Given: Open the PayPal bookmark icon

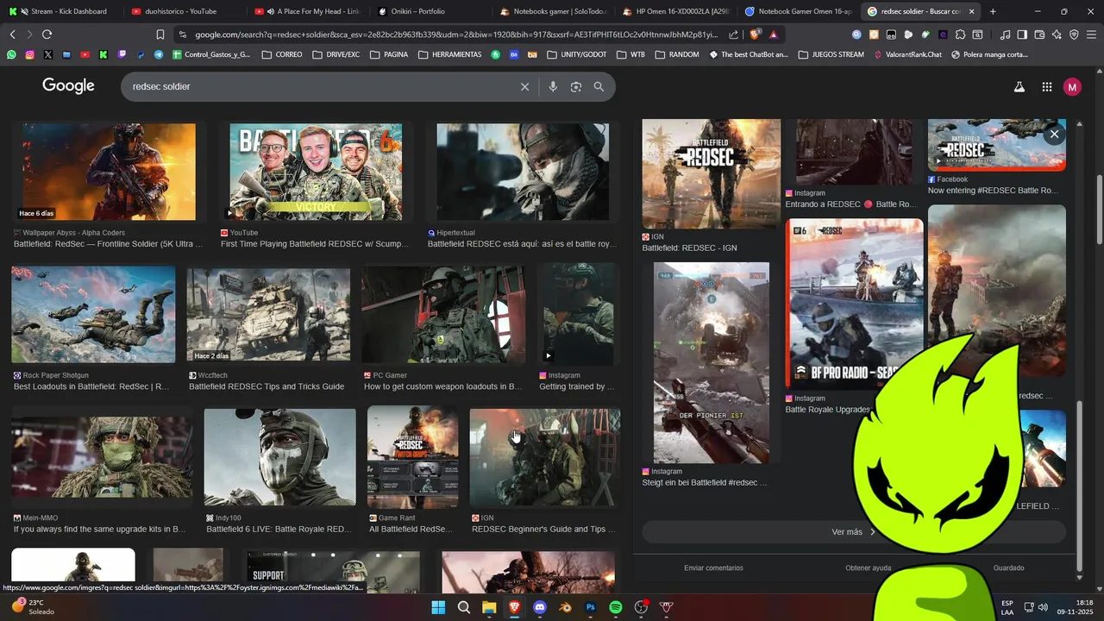Looking at the screenshot, I should [x=141, y=54].
